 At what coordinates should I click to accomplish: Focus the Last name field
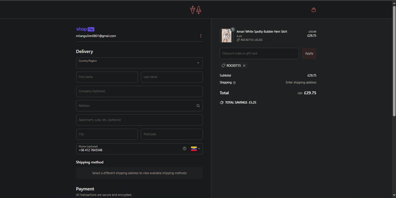coord(172,77)
